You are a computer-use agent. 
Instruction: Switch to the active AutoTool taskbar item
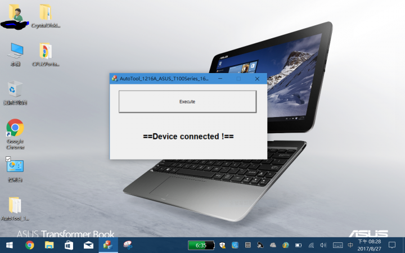tap(108, 245)
